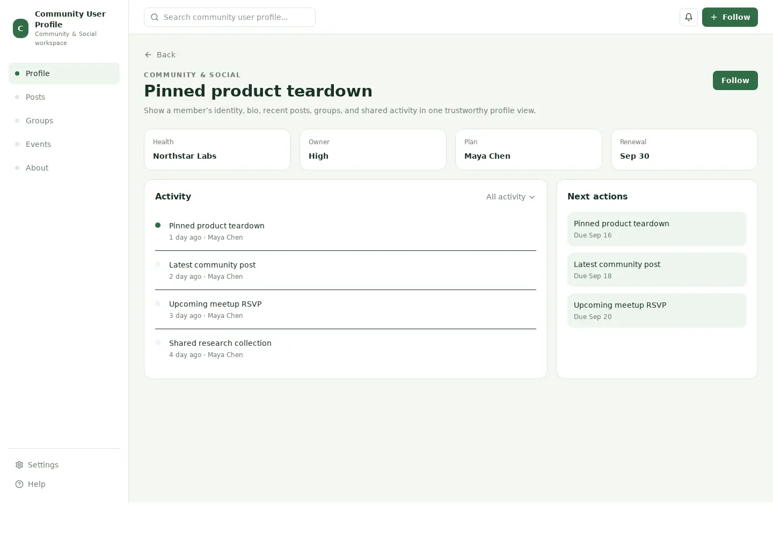Screen dimensions: 773x549
Task: Open the Shared research collection activity
Action: click(346, 348)
